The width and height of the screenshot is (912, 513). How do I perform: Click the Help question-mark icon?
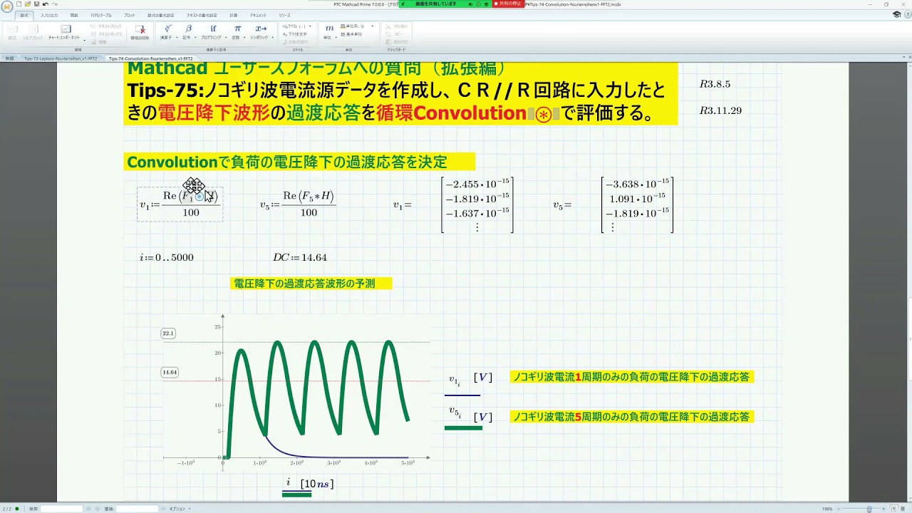(x=906, y=14)
